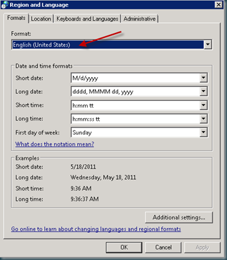Expand the Long time dropdown
Viewport: 227px width, 260px height.
point(203,119)
